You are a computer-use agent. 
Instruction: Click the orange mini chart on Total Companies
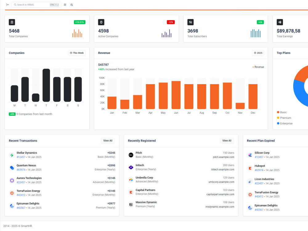(77, 33)
